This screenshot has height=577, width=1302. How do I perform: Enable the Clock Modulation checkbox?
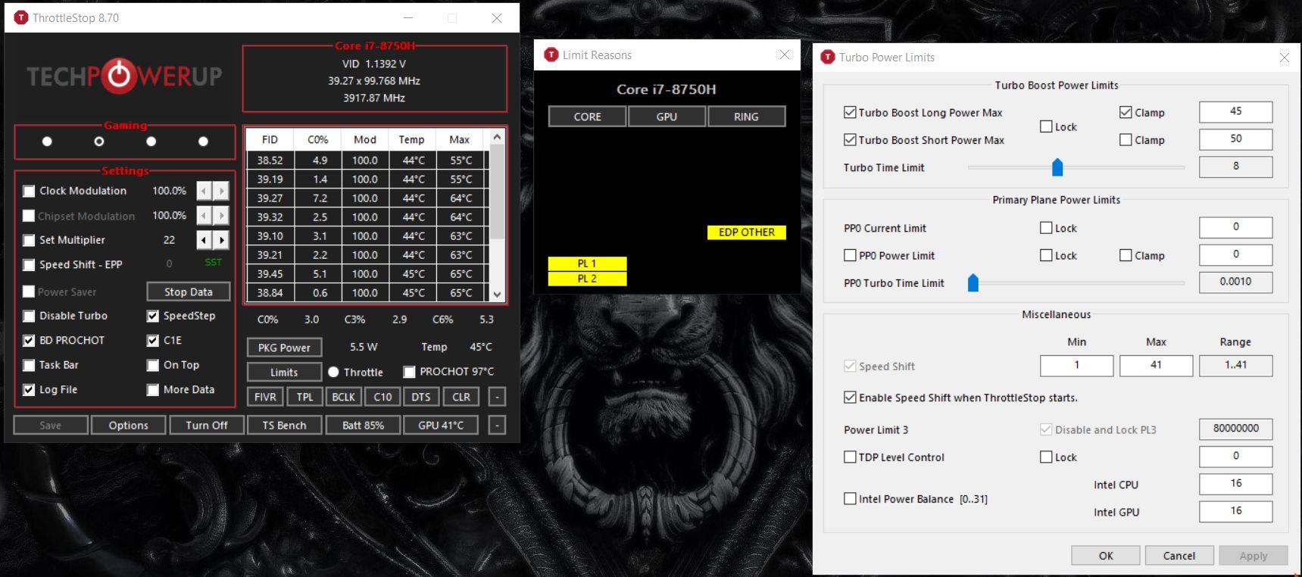point(29,191)
